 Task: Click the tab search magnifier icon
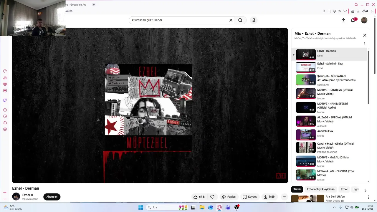coord(356,5)
